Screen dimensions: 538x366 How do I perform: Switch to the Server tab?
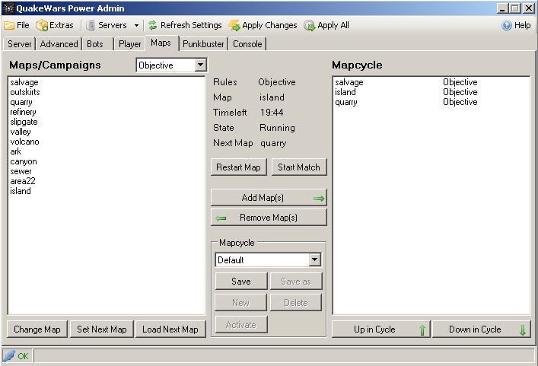19,44
